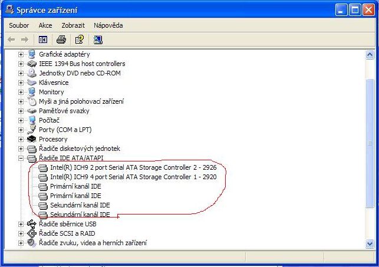379x267 pixels.
Task: Expand the Myši a jiná polohovací zařízení node
Action: coord(21,101)
